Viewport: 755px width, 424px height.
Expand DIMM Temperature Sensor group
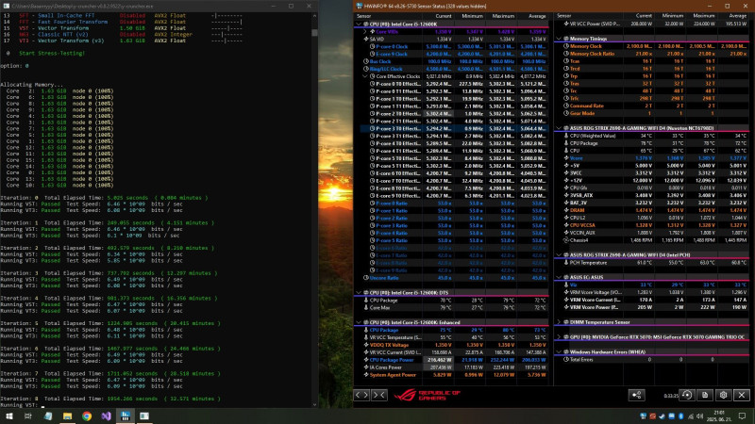559,322
